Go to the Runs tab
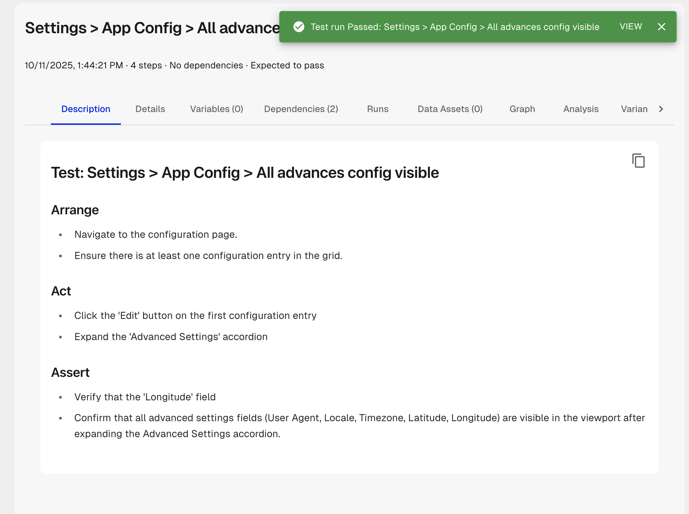689x514 pixels. 377,109
